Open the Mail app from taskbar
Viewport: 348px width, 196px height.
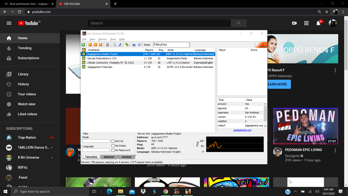pos(132,192)
